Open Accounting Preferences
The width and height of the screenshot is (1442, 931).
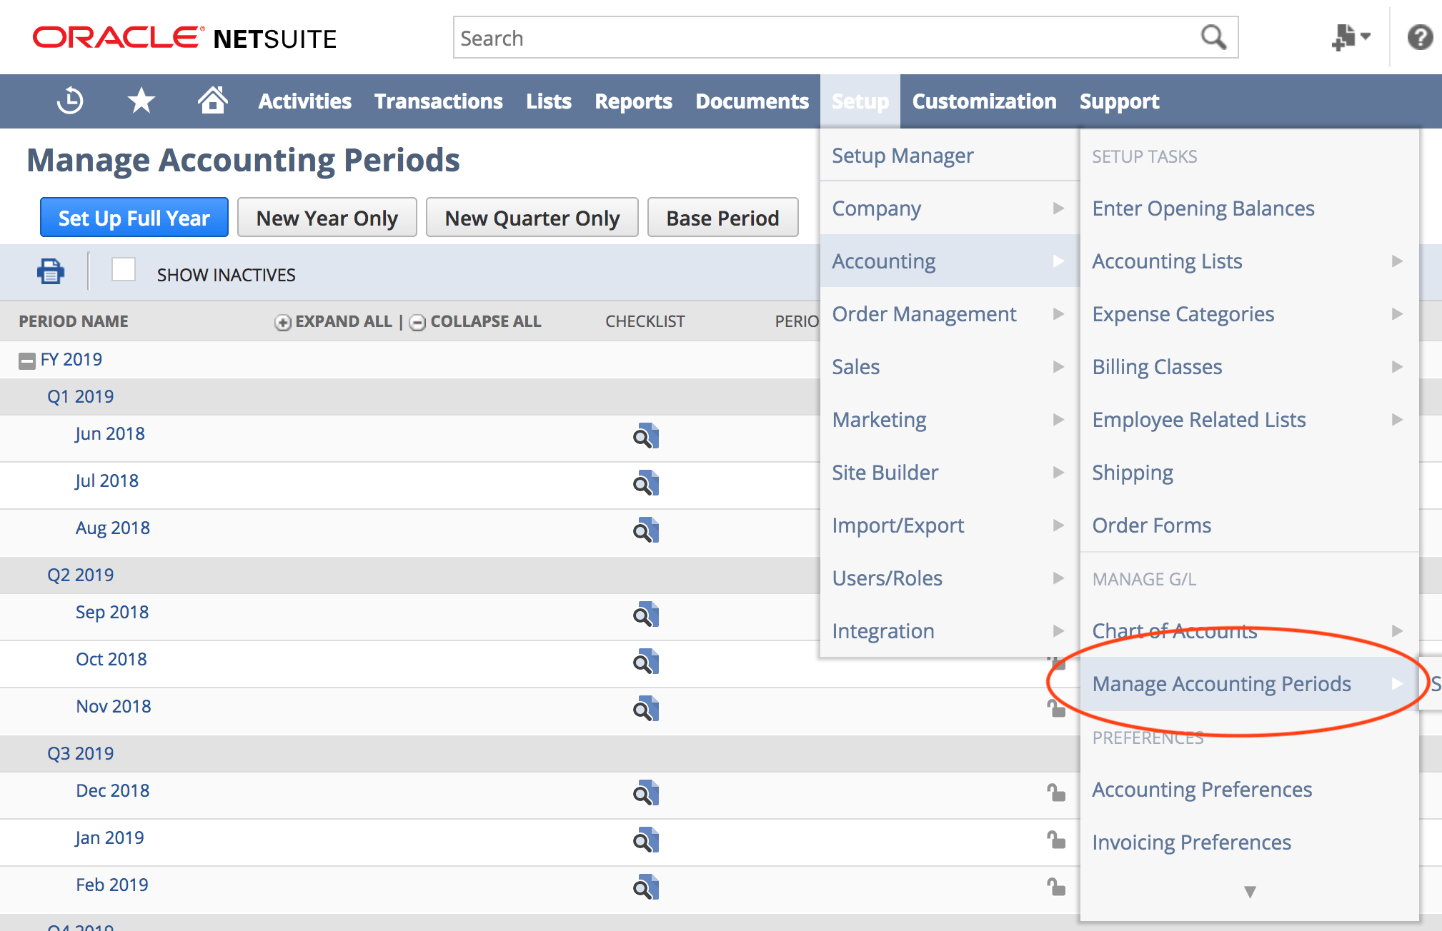[x=1202, y=789]
